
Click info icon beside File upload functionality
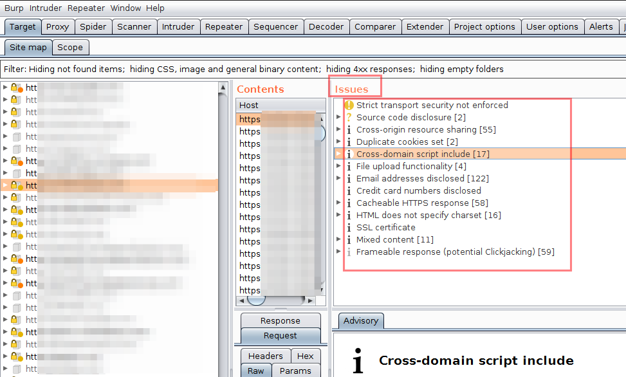(x=349, y=167)
